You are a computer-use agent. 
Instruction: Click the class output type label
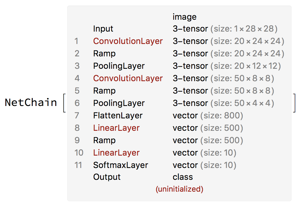(x=183, y=177)
